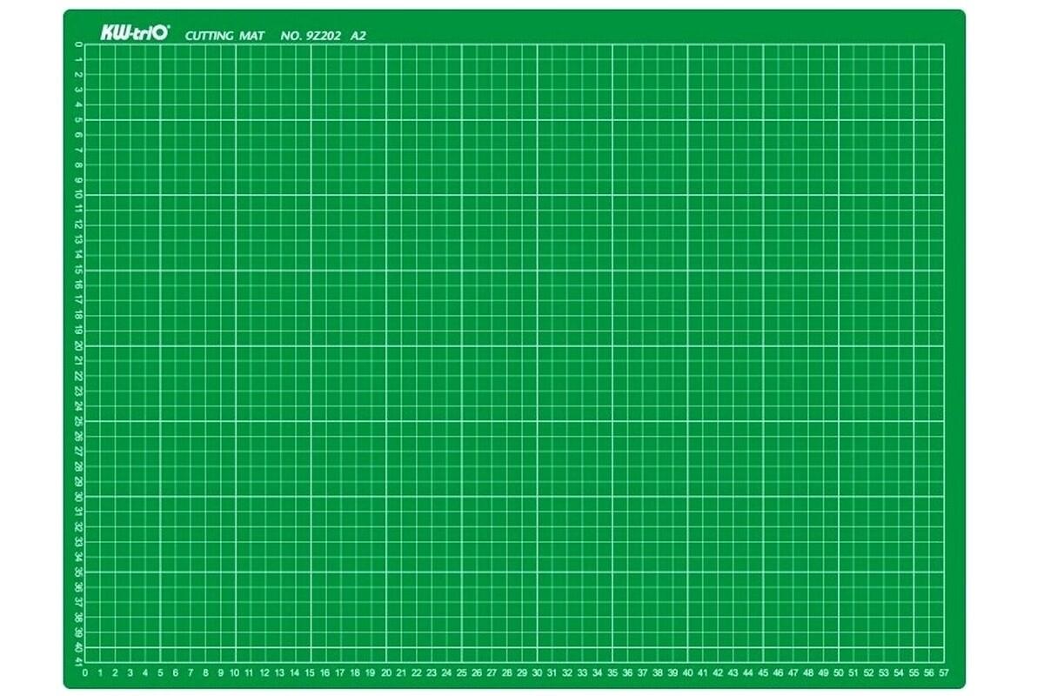1044x696 pixels.
Task: Click number 30 on the left vertical ruler
Action: tap(78, 496)
